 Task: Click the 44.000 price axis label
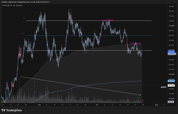(171, 89)
